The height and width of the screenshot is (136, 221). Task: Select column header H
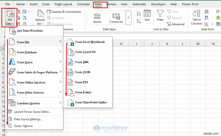[121, 44]
